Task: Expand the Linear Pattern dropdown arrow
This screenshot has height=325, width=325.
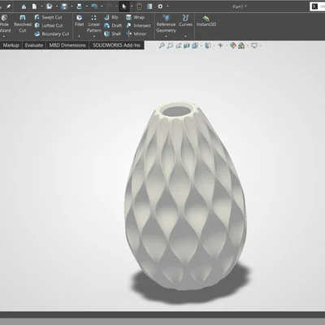Action: tap(94, 37)
